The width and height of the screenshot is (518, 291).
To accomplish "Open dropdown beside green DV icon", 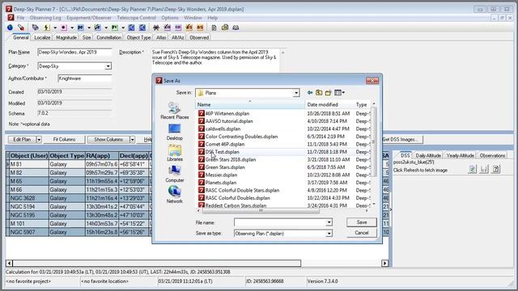I will (x=122, y=27).
